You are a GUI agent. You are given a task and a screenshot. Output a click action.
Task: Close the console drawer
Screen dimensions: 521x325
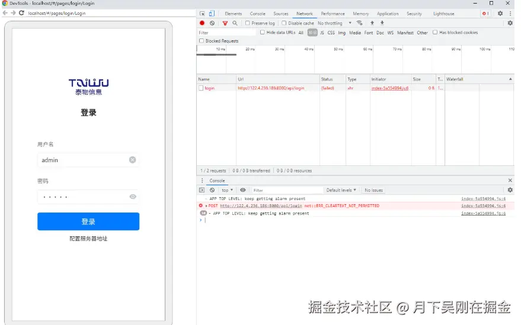point(510,181)
